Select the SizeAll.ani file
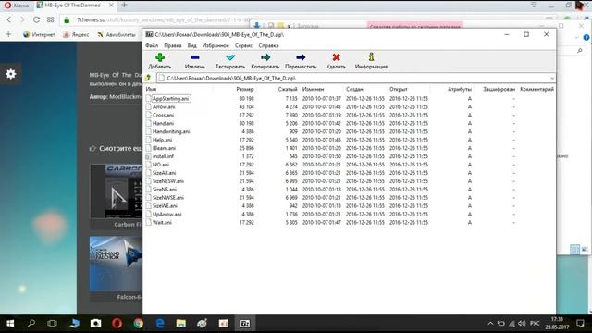This screenshot has width=592, height=333. pyautogui.click(x=164, y=173)
